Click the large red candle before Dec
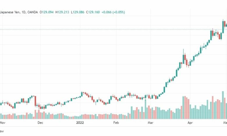The height and width of the screenshot is (136, 227). pyautogui.click(x=35, y=101)
